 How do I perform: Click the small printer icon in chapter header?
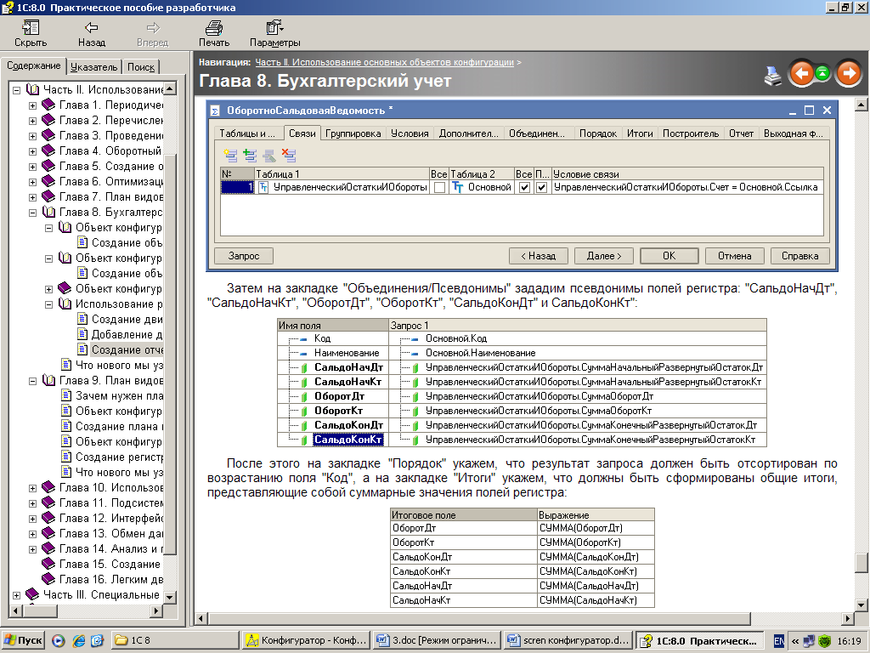[x=773, y=75]
